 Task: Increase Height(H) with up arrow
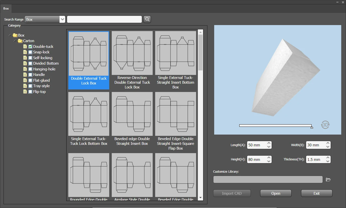[269, 158]
